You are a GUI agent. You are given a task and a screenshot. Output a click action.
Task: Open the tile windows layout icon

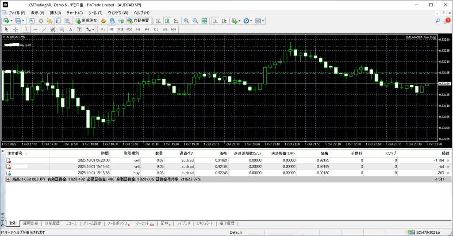pos(204,21)
